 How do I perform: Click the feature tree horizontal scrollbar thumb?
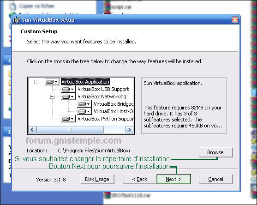(70, 130)
